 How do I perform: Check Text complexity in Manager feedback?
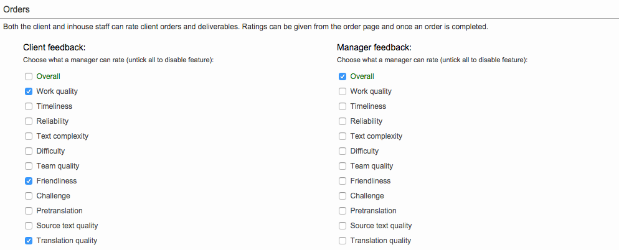[343, 136]
